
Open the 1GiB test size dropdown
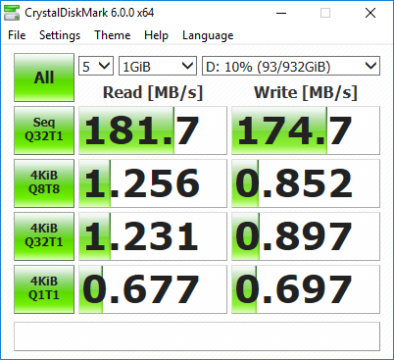[x=158, y=66]
